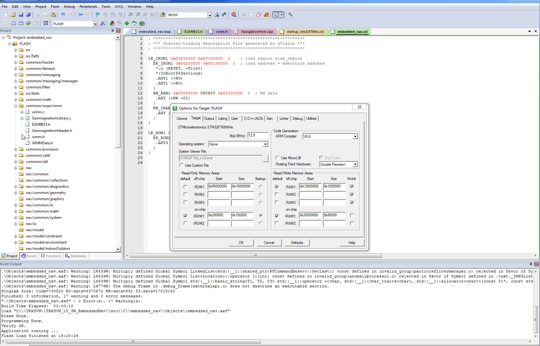
Task: Click the Select Software Packs icon
Action: (135, 23)
